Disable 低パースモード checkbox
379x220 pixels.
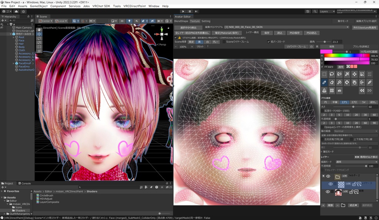(x=268, y=42)
